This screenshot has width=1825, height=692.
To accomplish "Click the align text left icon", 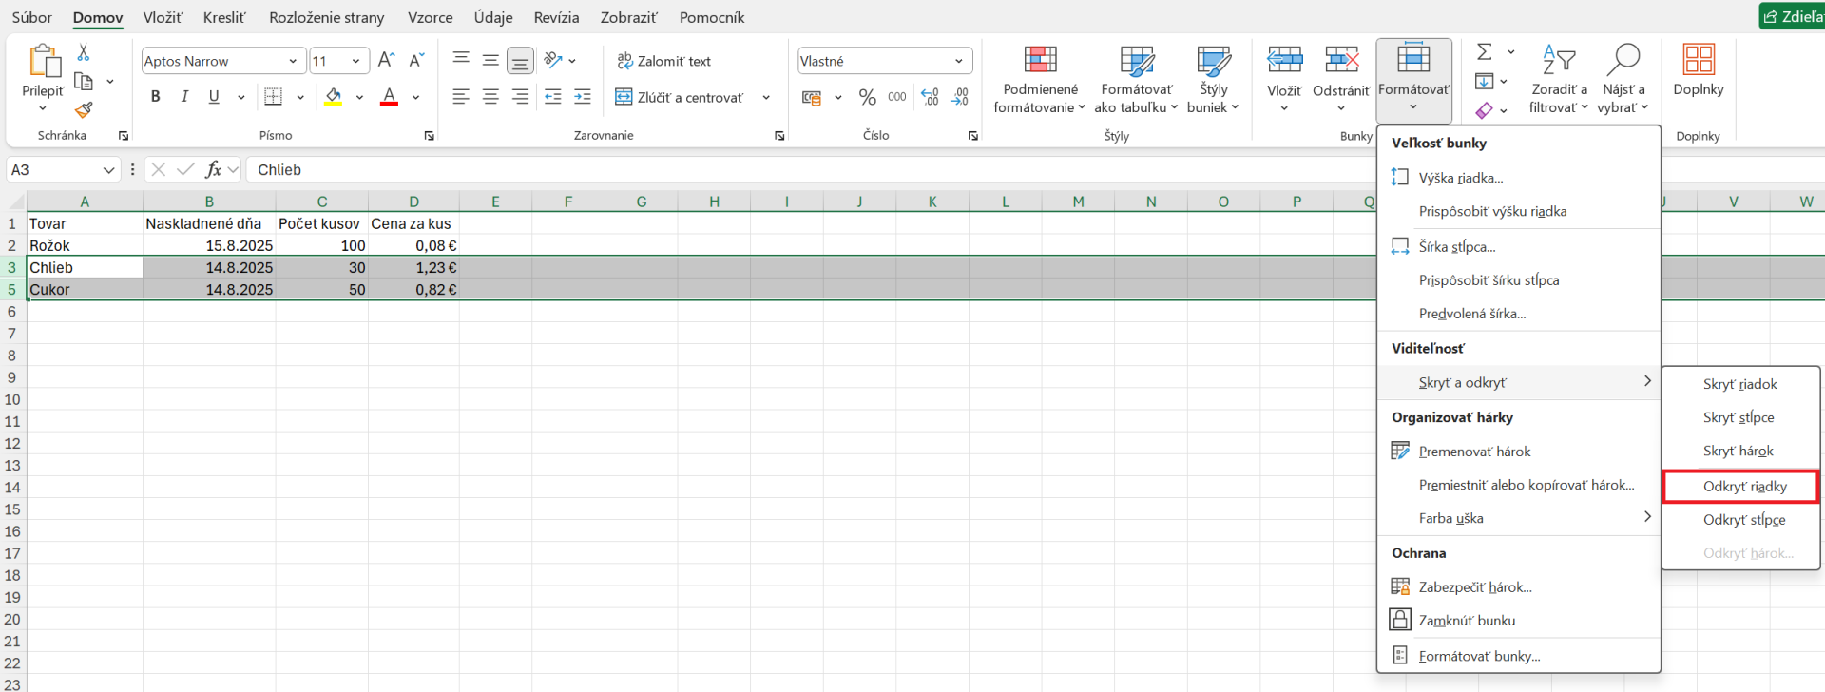I will coord(461,97).
